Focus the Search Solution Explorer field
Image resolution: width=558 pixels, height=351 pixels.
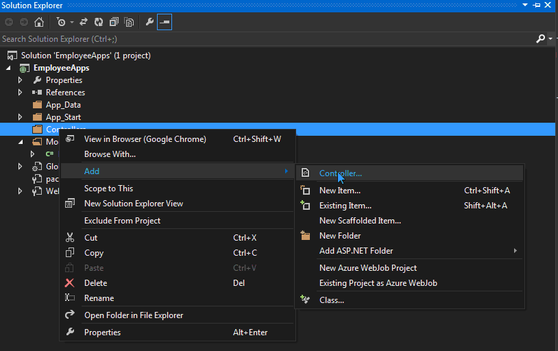267,39
